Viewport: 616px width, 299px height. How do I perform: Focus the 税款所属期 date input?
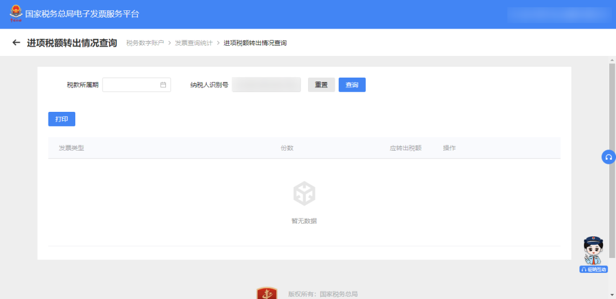[137, 85]
